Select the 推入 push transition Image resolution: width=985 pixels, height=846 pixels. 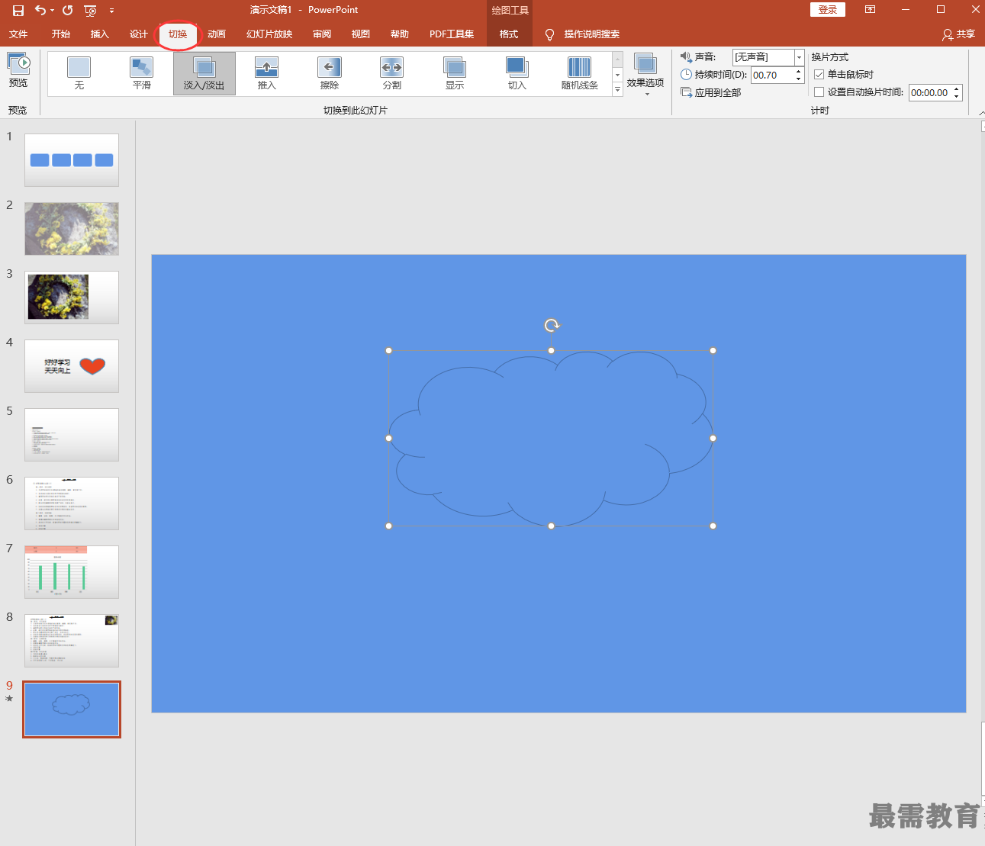click(267, 73)
